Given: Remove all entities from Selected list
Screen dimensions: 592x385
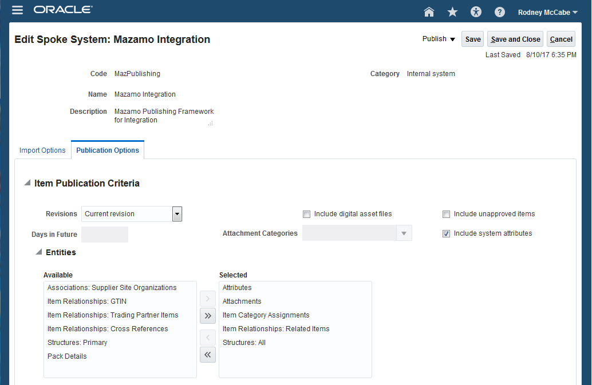Looking at the screenshot, I should [208, 355].
